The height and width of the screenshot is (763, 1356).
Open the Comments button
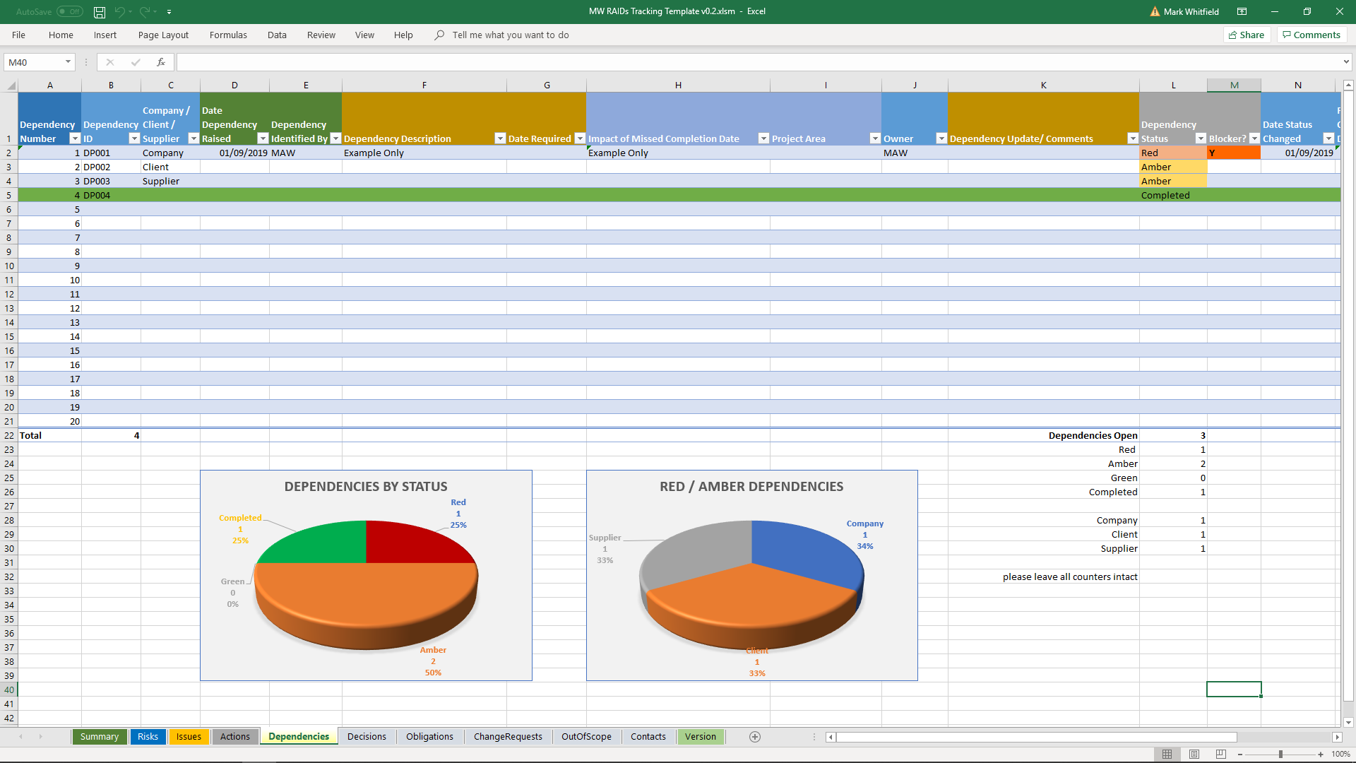tap(1312, 35)
